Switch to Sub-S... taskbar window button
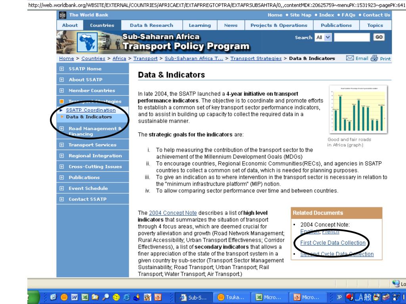 pos(193,297)
